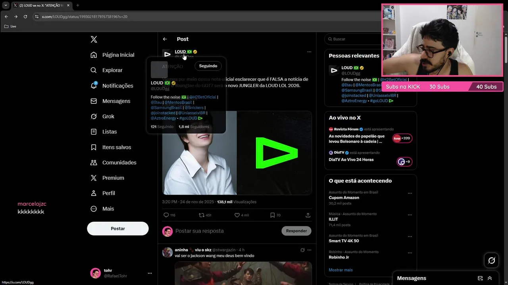Open Página Inicial home icon
This screenshot has width=508, height=285.
point(94,55)
